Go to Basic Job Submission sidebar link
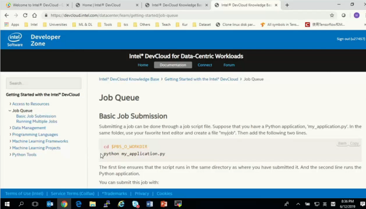 pyautogui.click(x=36, y=116)
